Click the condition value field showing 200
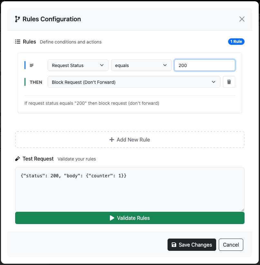 [x=205, y=65]
